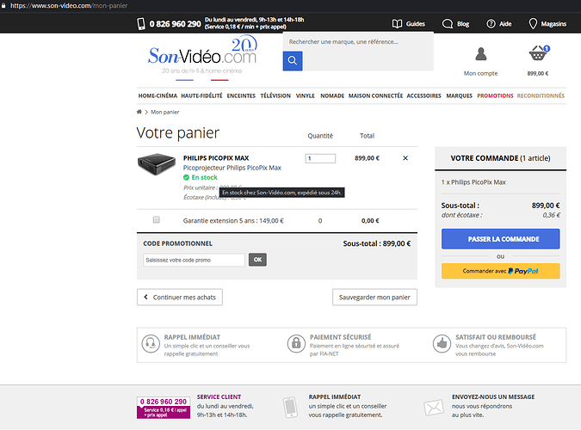Viewport: 581px width, 430px height.
Task: Click the promo code input field
Action: point(195,260)
